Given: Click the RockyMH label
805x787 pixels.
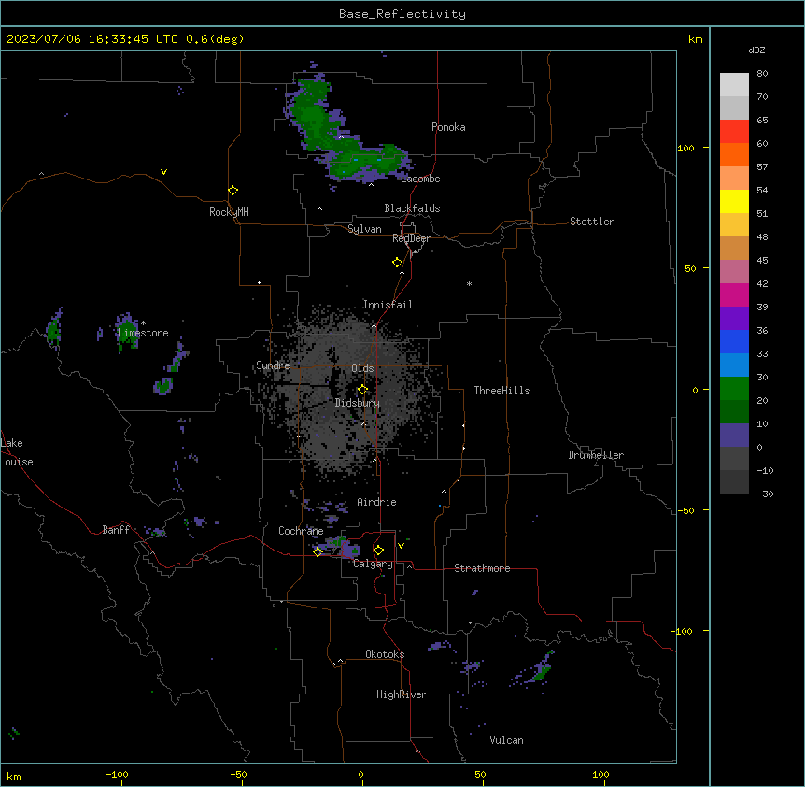Looking at the screenshot, I should pos(229,212).
